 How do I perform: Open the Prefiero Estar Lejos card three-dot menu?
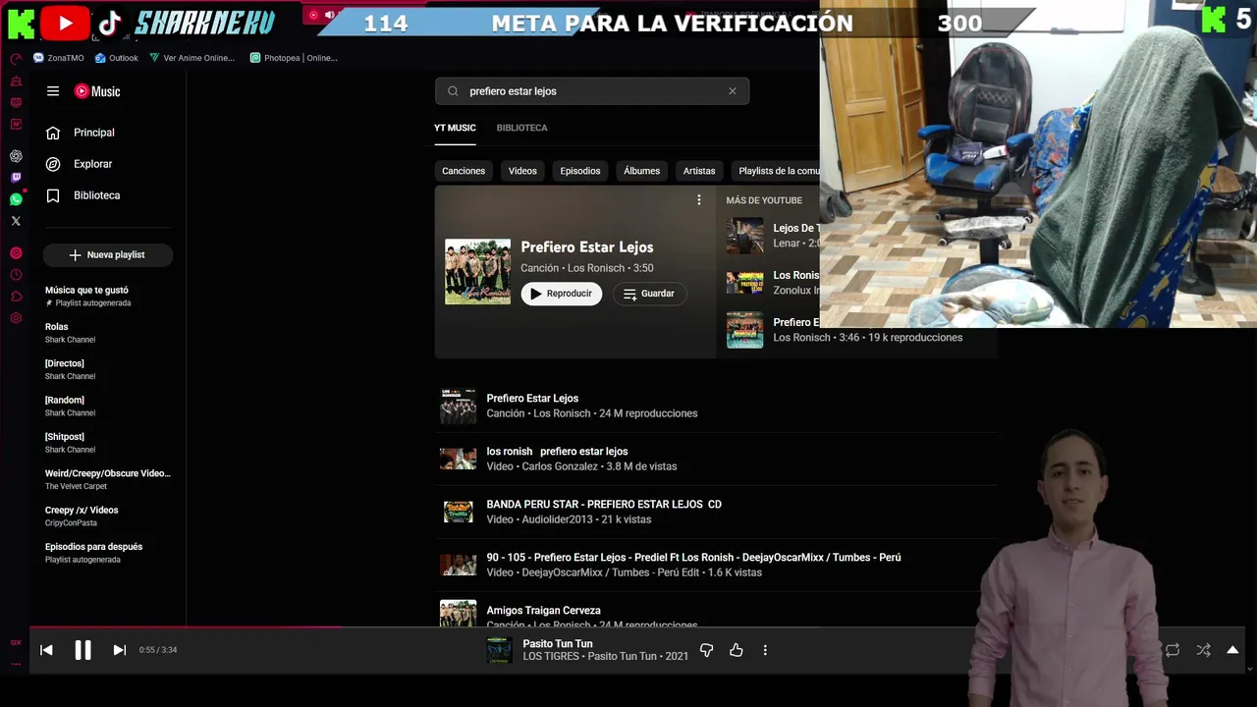tap(699, 200)
